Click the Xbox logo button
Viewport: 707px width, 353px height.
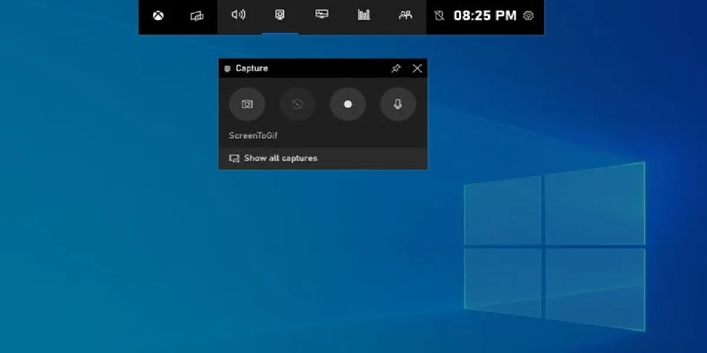[157, 16]
